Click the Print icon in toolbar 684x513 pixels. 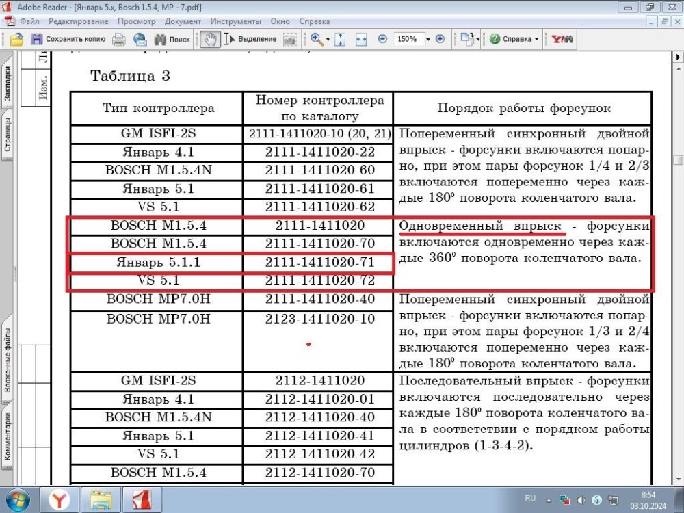[x=118, y=39]
